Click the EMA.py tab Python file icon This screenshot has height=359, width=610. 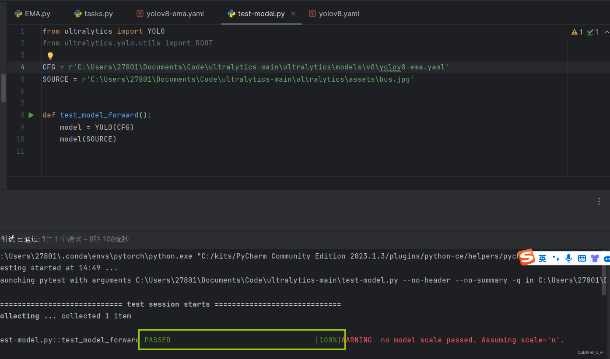tap(18, 14)
